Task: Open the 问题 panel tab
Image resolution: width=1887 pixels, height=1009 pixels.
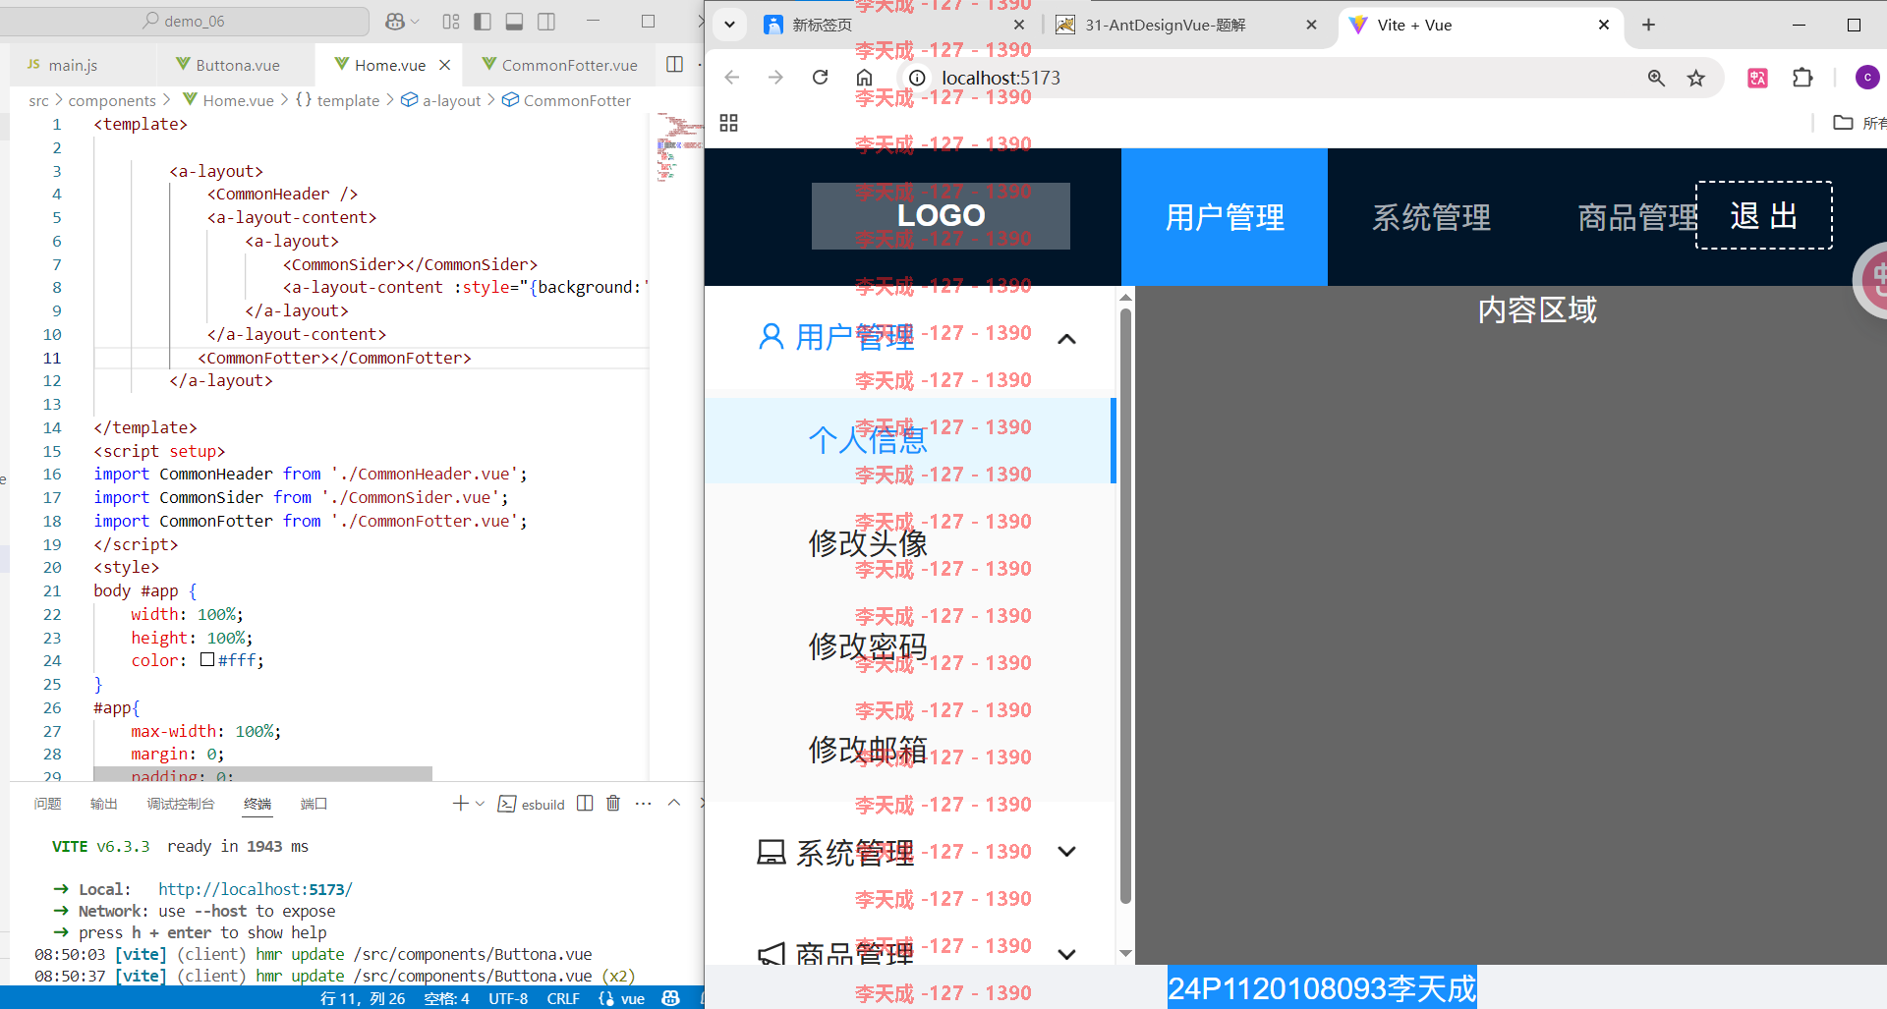Action: pyautogui.click(x=47, y=804)
